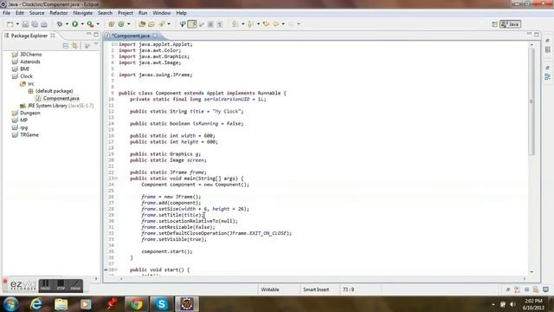
Task: Toggle Show Whitespace Characters button
Action: pyautogui.click(x=220, y=24)
